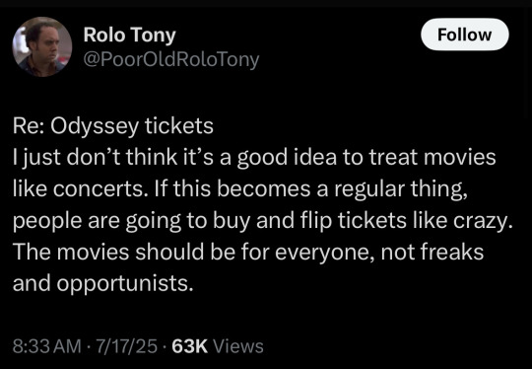Click the line starting like concerts
Image resolution: width=532 pixels, height=369 pixels.
click(x=240, y=189)
